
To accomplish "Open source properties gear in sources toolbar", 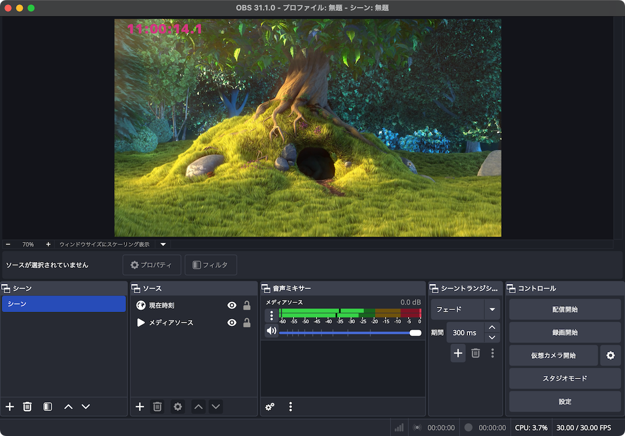I will click(178, 407).
